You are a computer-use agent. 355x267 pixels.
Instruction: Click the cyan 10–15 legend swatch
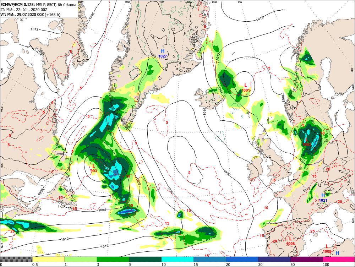(177, 259)
